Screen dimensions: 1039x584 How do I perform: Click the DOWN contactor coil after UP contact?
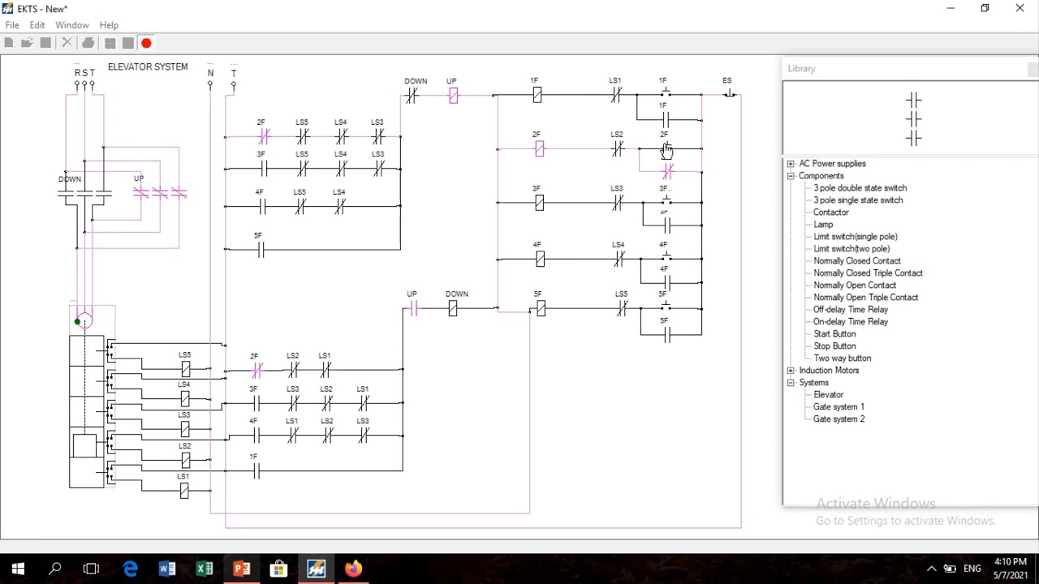(453, 308)
